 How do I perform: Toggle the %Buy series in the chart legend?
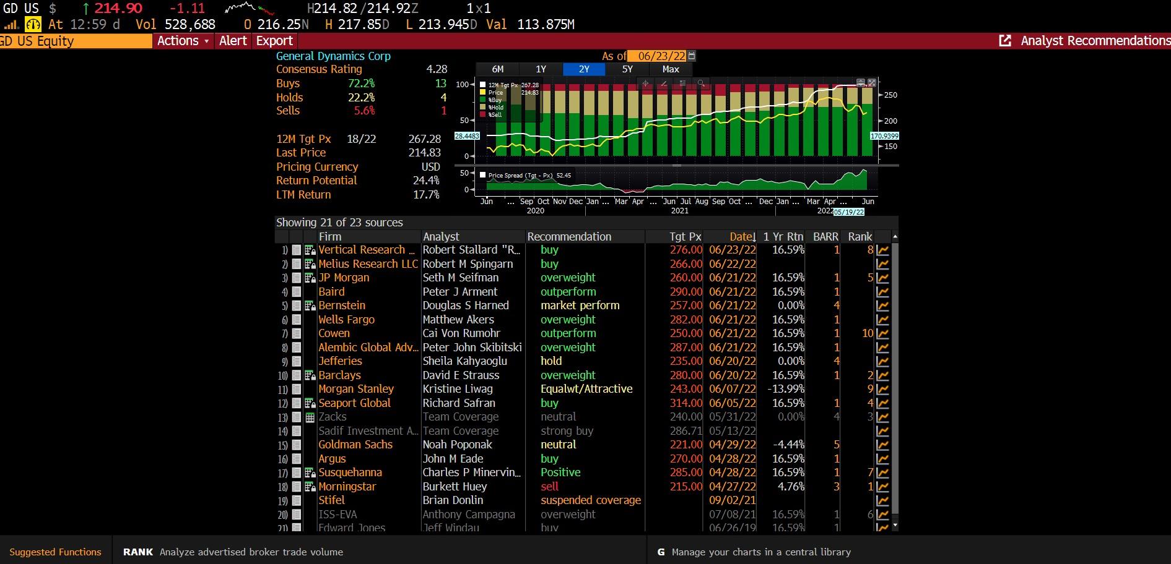point(482,100)
